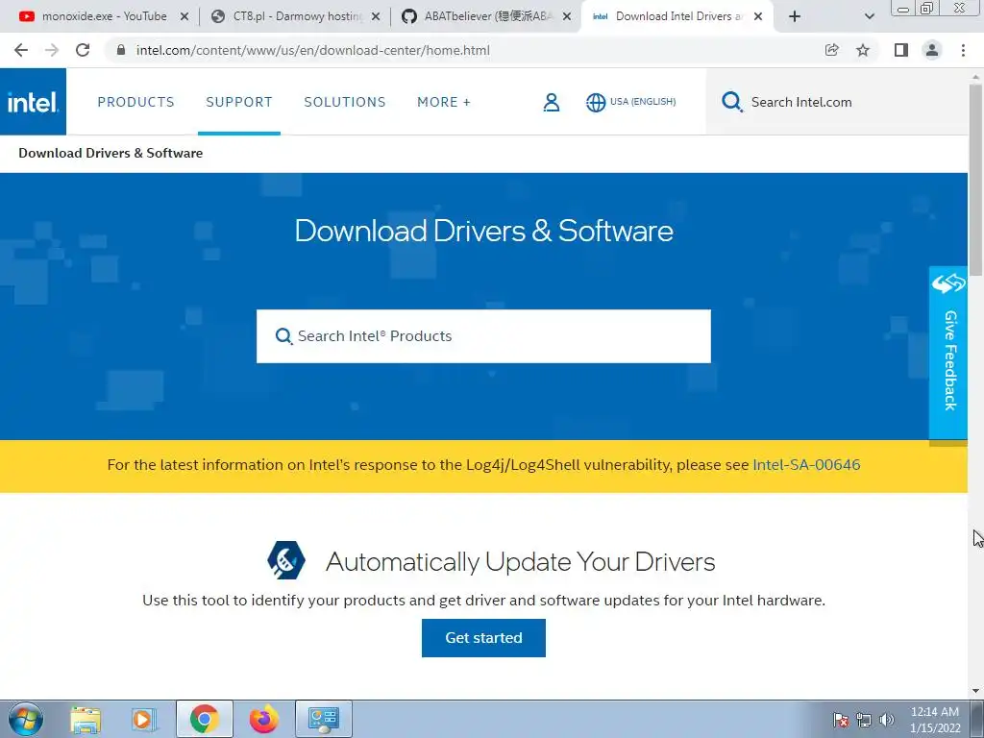Image resolution: width=984 pixels, height=738 pixels.
Task: Open the Windows Start menu
Action: pyautogui.click(x=26, y=719)
